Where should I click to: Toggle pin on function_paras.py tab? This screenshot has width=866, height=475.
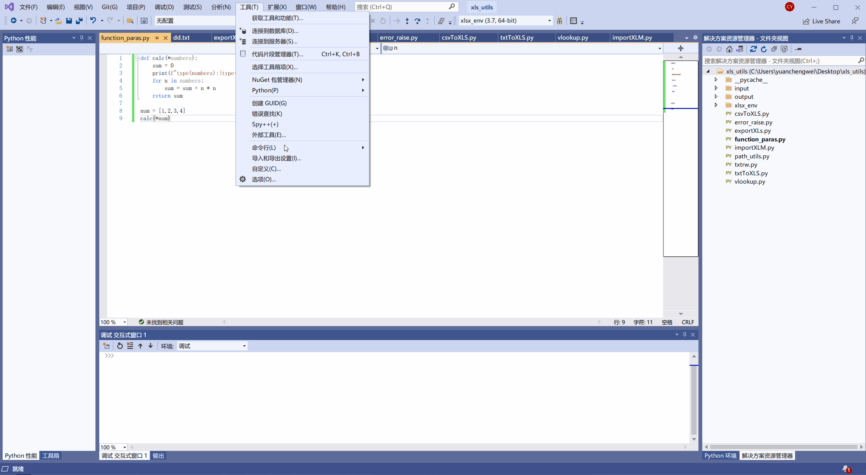[157, 38]
